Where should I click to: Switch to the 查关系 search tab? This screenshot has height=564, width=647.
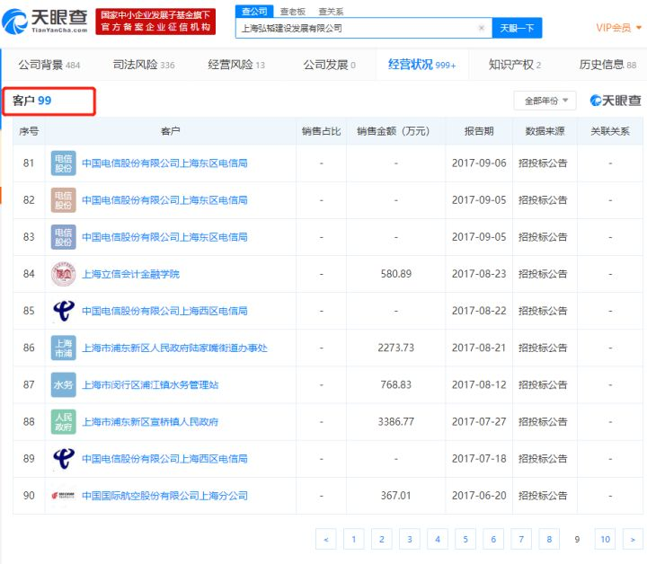331,12
